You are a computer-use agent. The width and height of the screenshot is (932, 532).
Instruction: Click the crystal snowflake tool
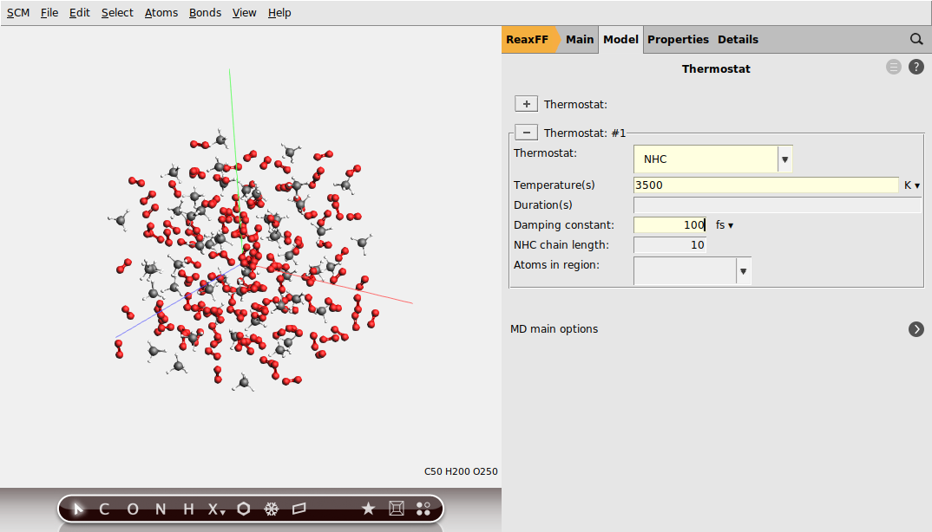[x=272, y=509]
